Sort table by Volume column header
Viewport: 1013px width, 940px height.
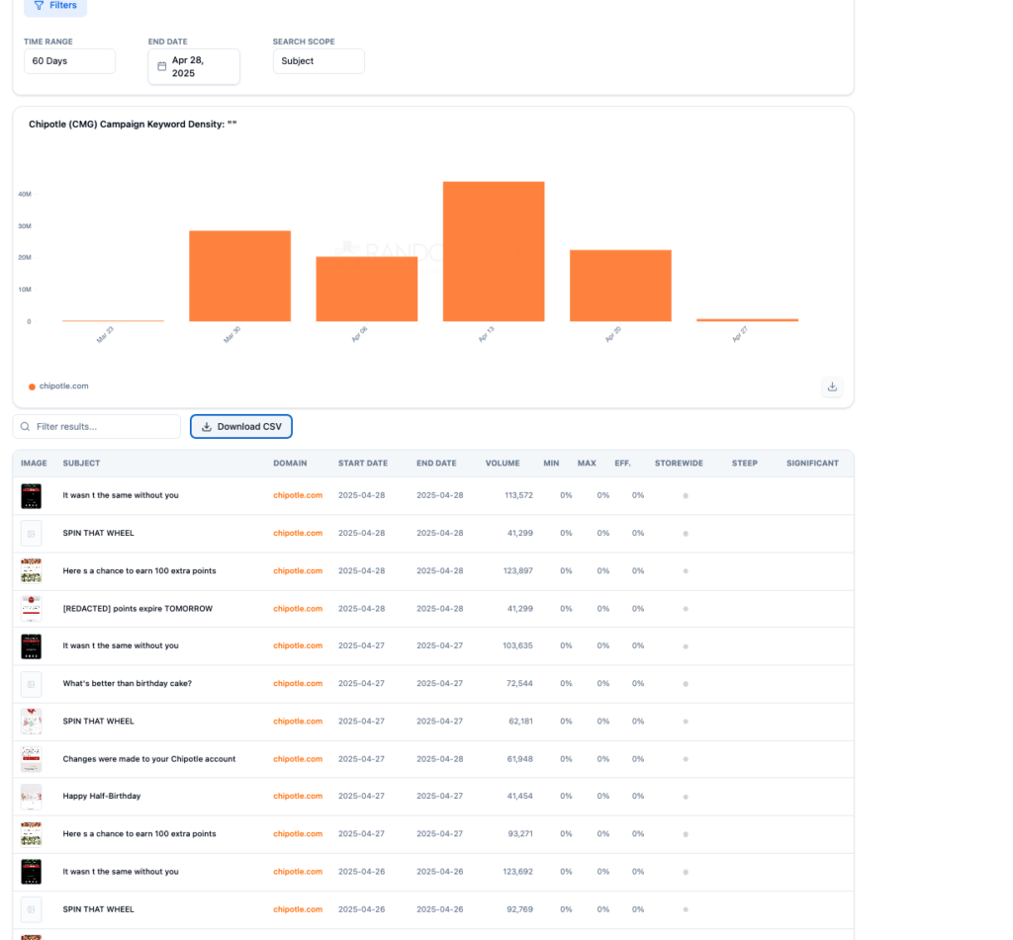pyautogui.click(x=502, y=463)
